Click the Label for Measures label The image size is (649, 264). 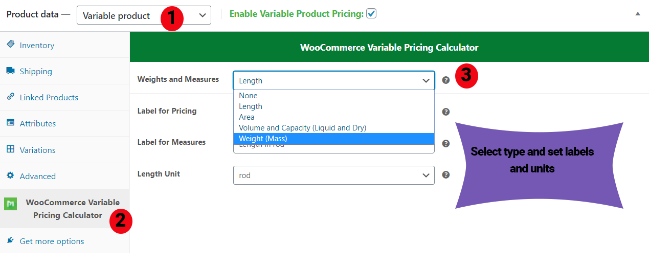coord(171,142)
